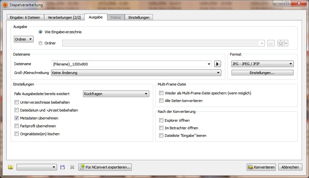Click the XnView icon in the Stapelverarbeitung title bar
Image resolution: width=309 pixels, height=178 pixels.
pyautogui.click(x=5, y=5)
